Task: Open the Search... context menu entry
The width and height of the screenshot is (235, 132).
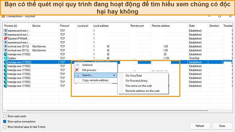Action: [x=95, y=75]
